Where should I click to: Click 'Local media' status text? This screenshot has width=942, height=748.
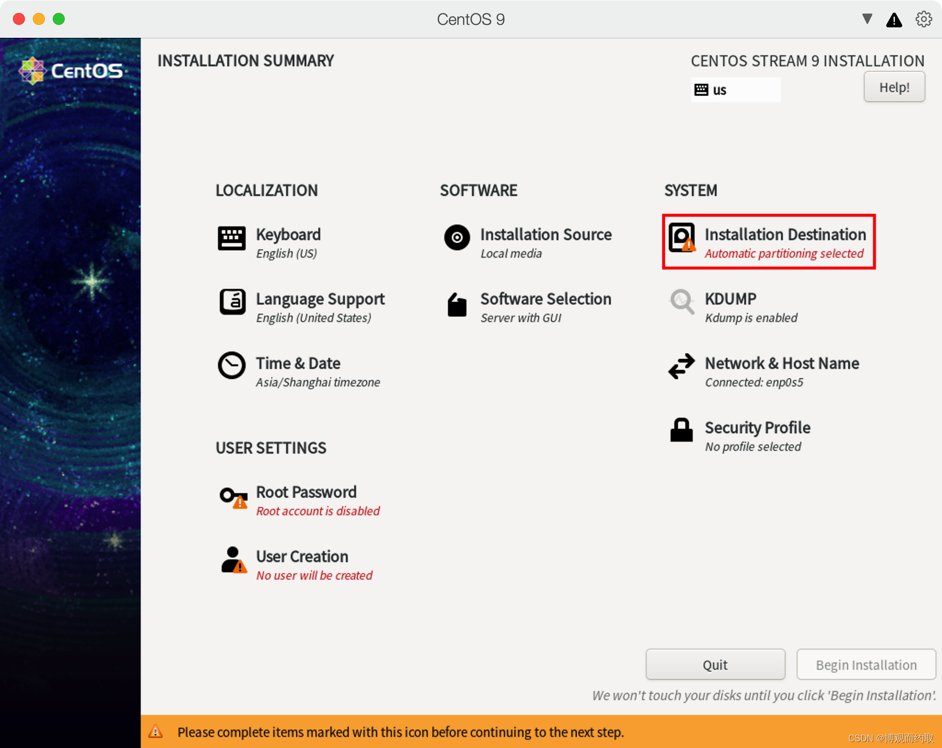click(x=511, y=254)
